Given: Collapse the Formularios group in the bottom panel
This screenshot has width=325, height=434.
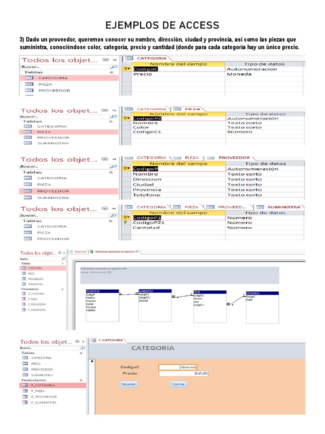Looking at the screenshot, I should pos(81,380).
